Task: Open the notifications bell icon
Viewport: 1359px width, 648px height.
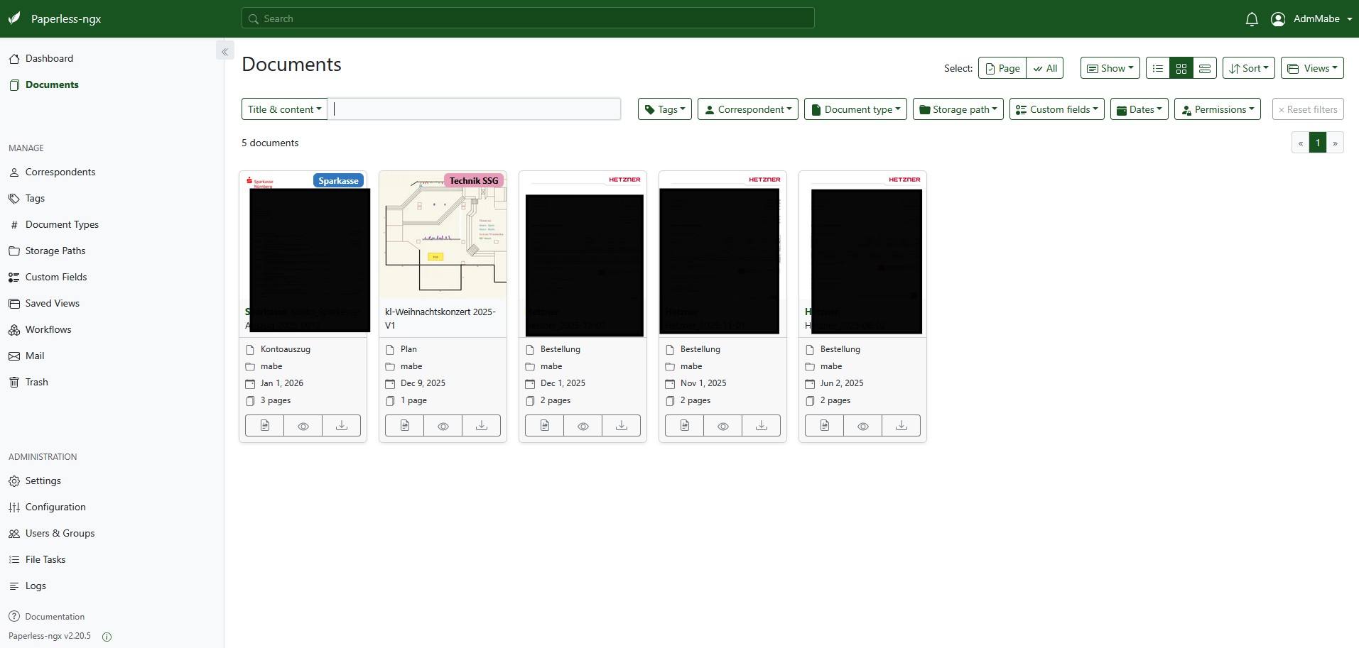Action: (1252, 19)
